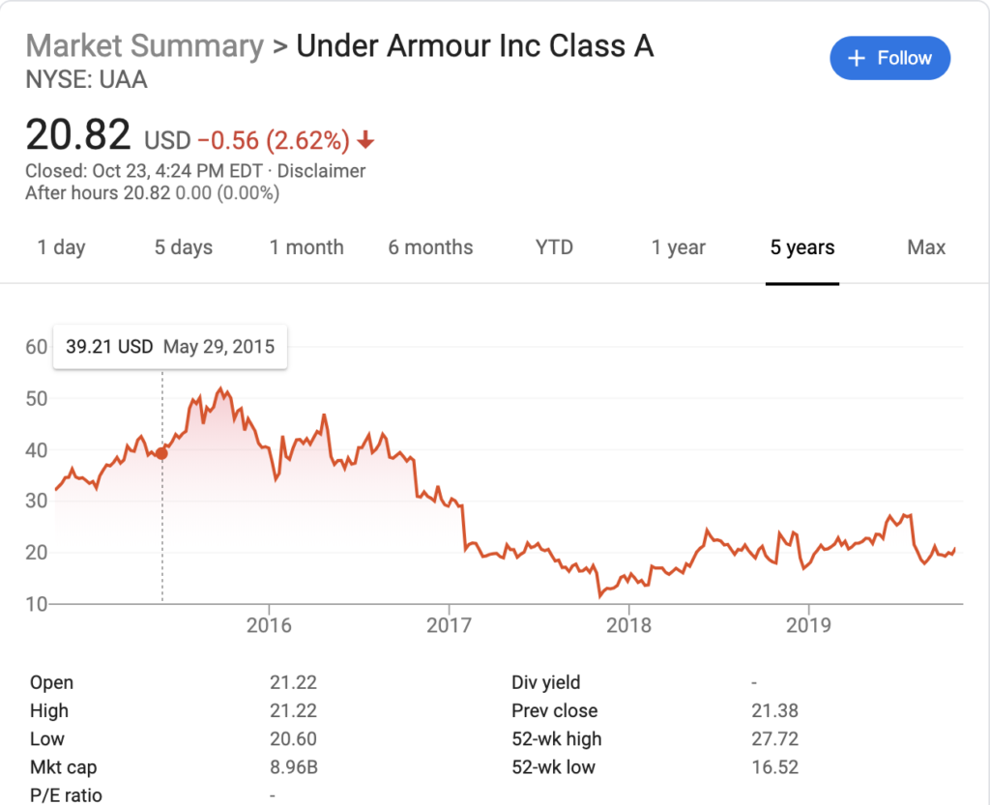This screenshot has height=805, width=990.
Task: Click the plus icon in Follow button
Action: [856, 59]
